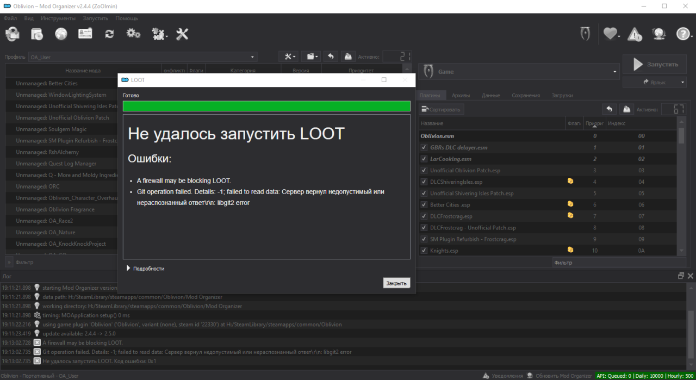Viewport: 696px width, 380px height.
Task: Open the Game executable dropdown
Action: pos(520,71)
